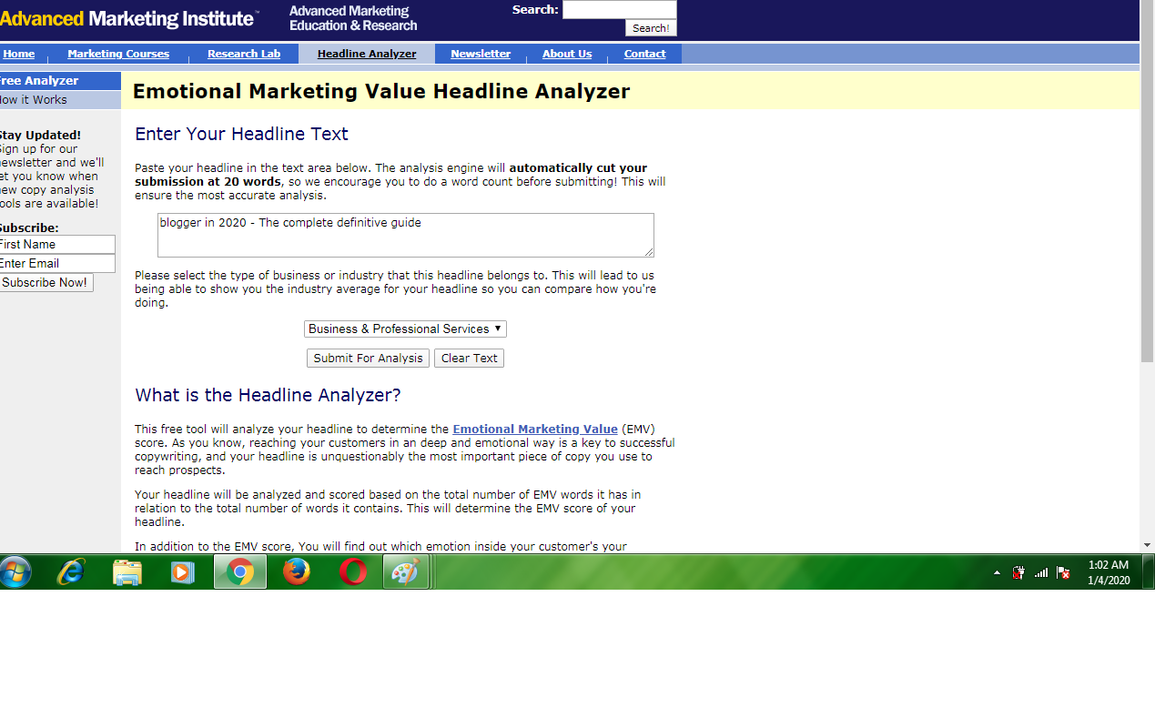Image resolution: width=1165 pixels, height=728 pixels.
Task: Click the Search! button
Action: (x=651, y=28)
